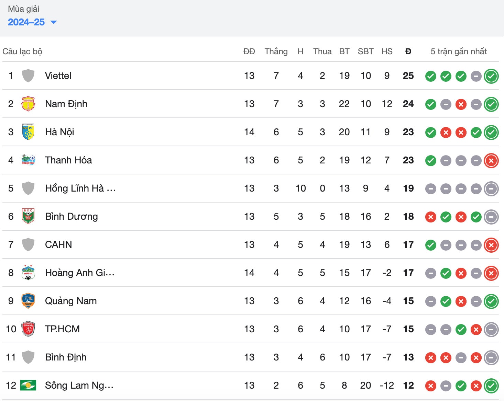Viewport: 504px width, 401px height.
Task: Open the Viettel team link
Action: (x=58, y=76)
